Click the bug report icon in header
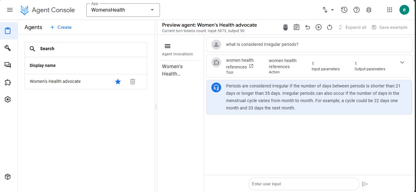416x192 pixels. [369, 10]
